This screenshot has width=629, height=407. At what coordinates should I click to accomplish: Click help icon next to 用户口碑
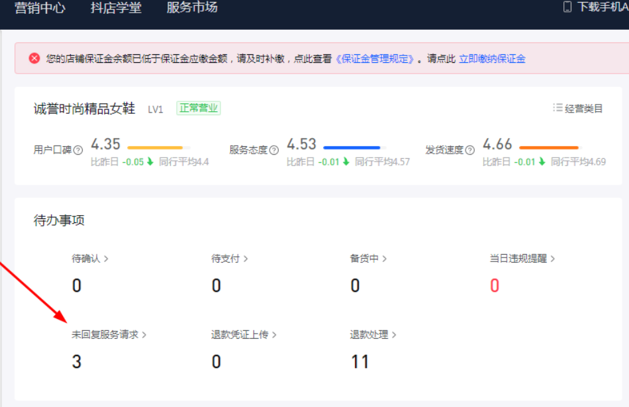[x=78, y=150]
